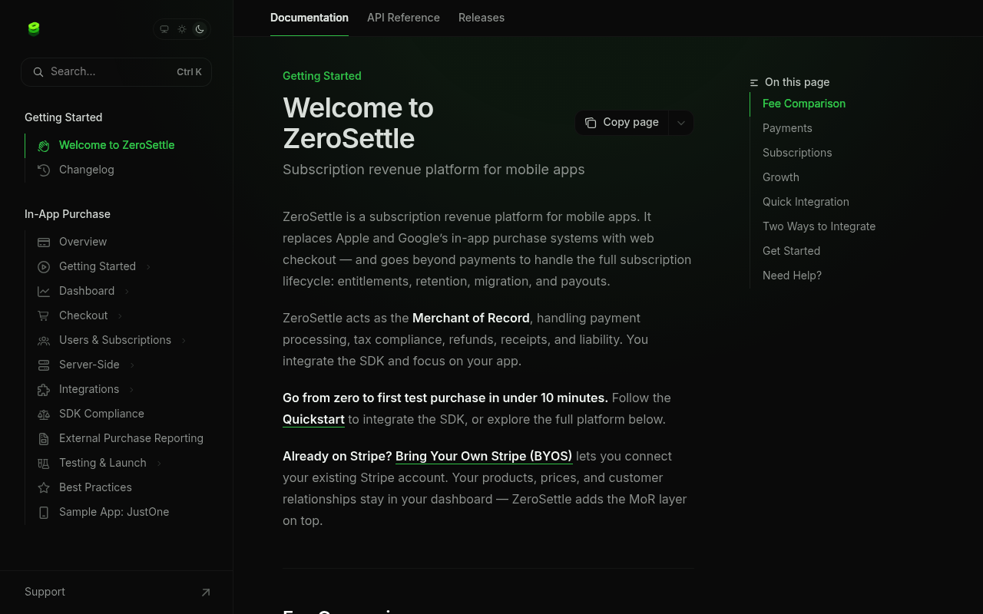
Task: Click the Overview card icon
Action: (x=44, y=243)
